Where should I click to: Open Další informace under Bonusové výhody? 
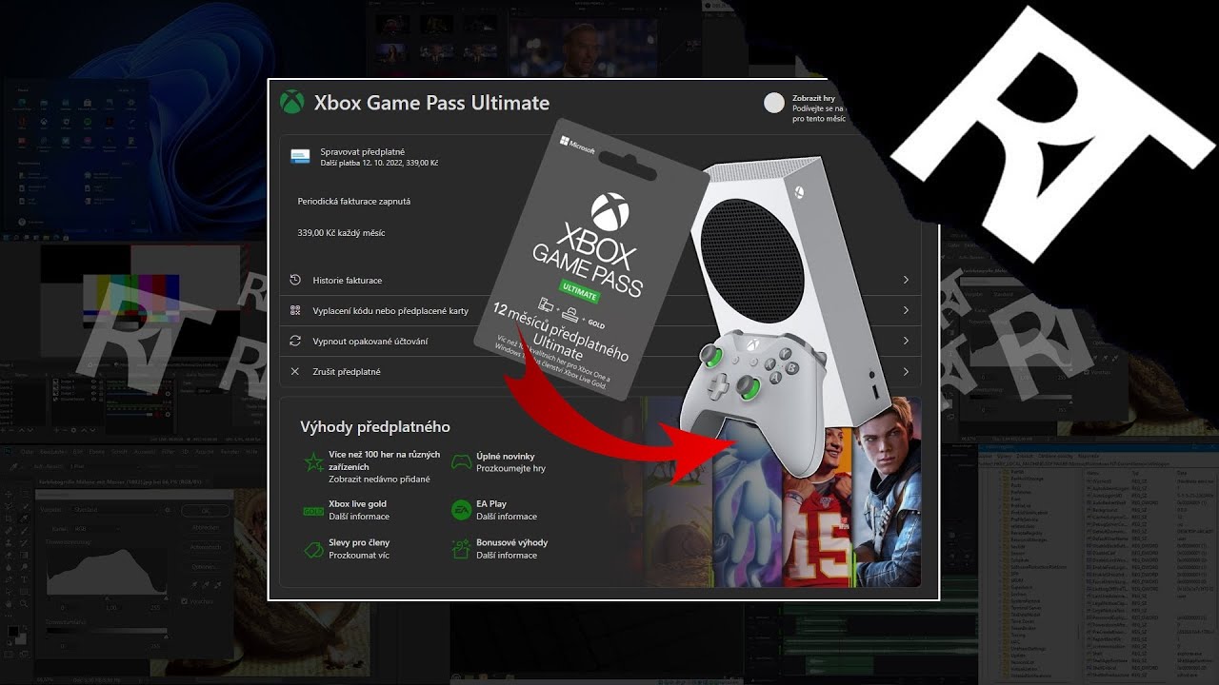507,555
